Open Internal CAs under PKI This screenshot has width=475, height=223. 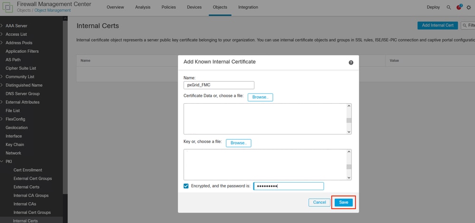[x=25, y=204]
